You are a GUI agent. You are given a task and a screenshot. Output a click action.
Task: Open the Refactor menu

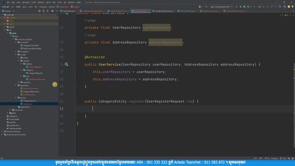tap(41, 2)
